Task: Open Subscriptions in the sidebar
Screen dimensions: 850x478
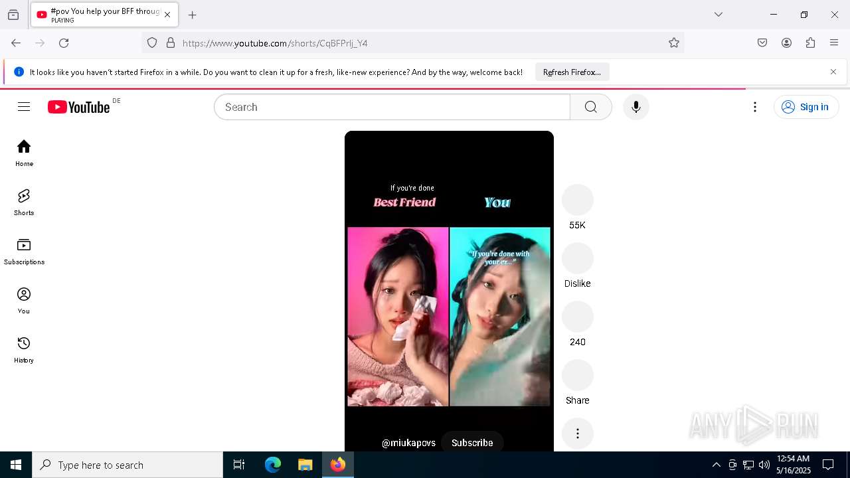Action: [x=24, y=252]
